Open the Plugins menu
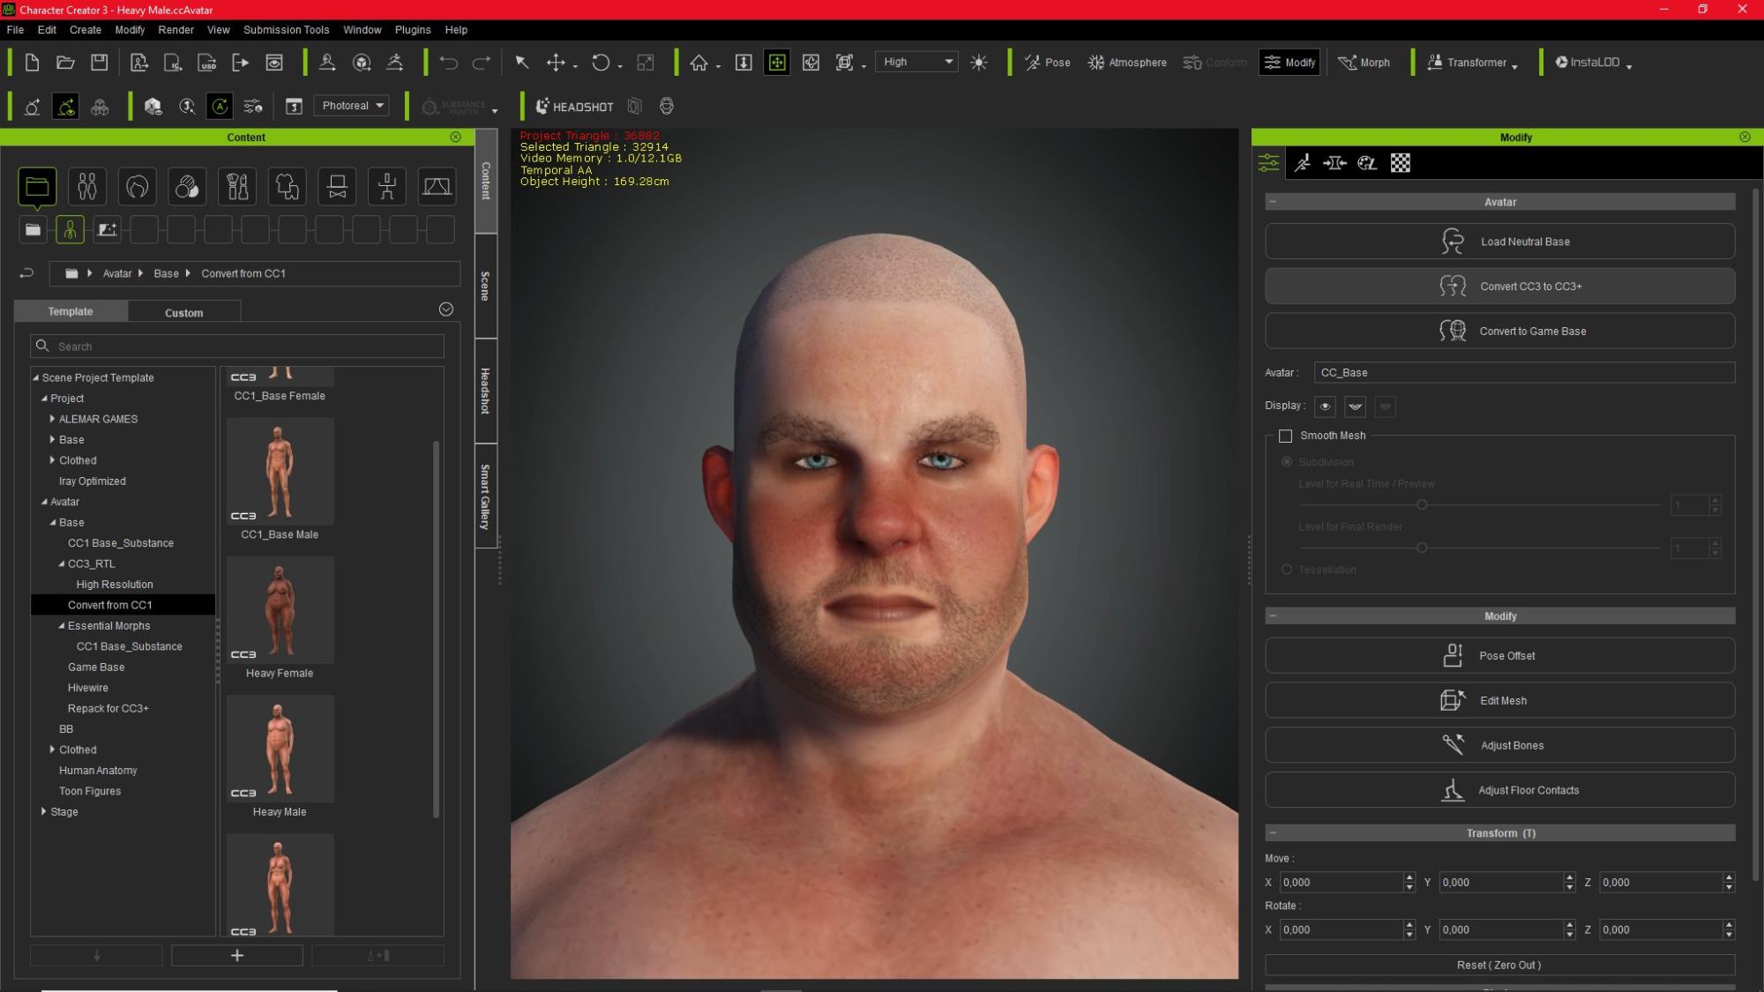The height and width of the screenshot is (992, 1764). click(x=413, y=29)
